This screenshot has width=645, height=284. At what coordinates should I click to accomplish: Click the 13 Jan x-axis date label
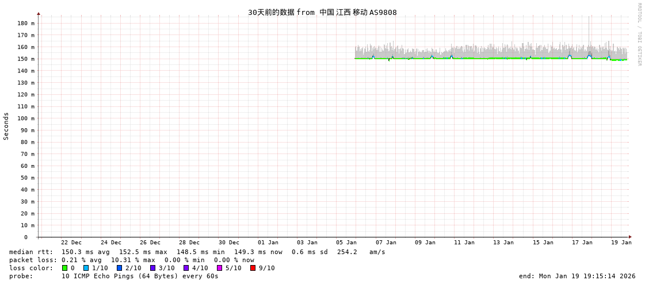tap(503, 243)
